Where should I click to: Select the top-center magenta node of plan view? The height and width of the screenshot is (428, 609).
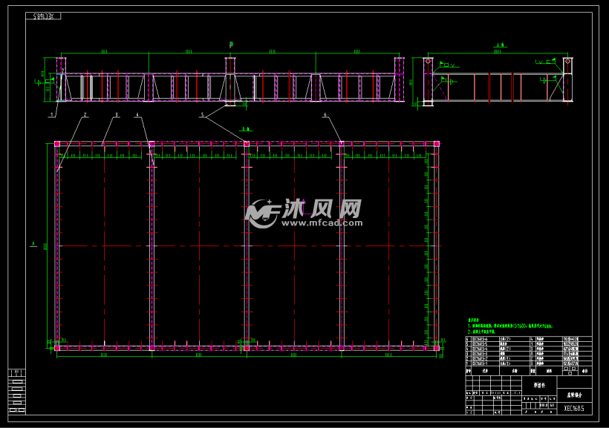[247, 144]
